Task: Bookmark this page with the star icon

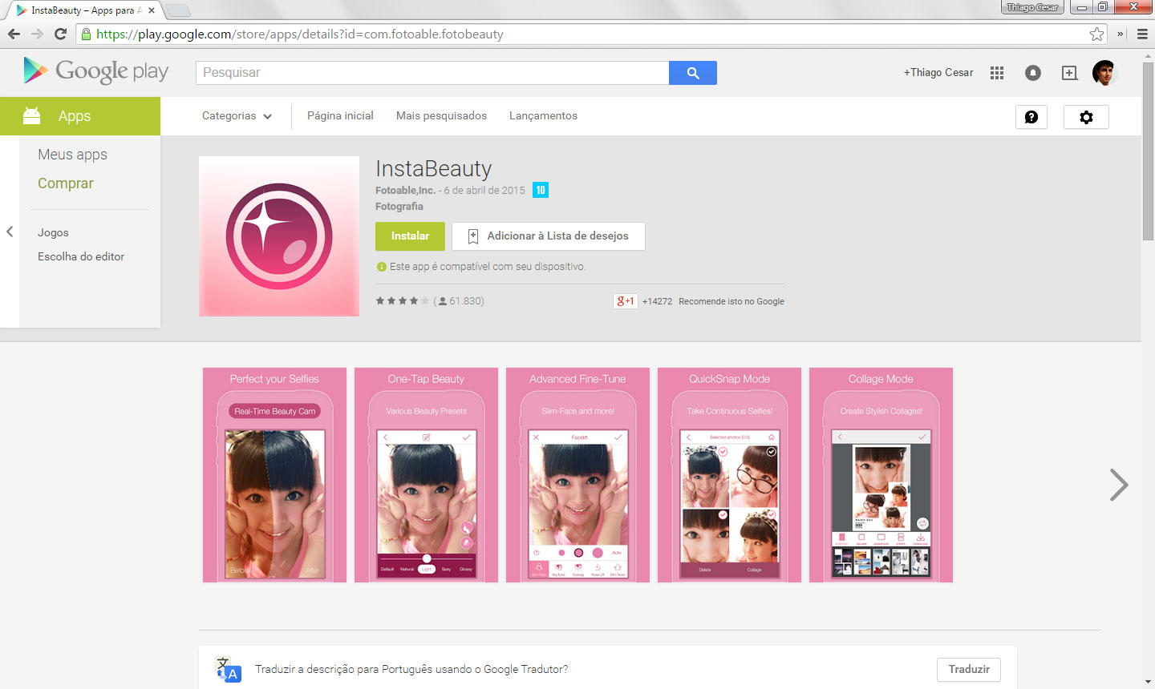Action: coord(1096,34)
